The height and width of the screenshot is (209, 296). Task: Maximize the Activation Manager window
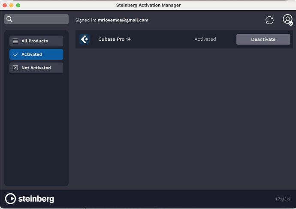pos(18,5)
